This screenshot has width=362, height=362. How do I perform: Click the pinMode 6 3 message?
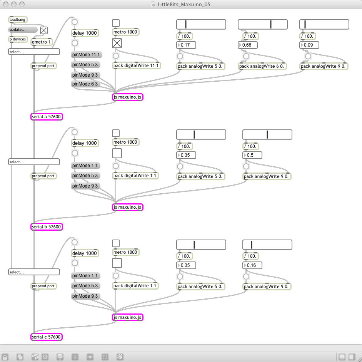click(x=85, y=84)
